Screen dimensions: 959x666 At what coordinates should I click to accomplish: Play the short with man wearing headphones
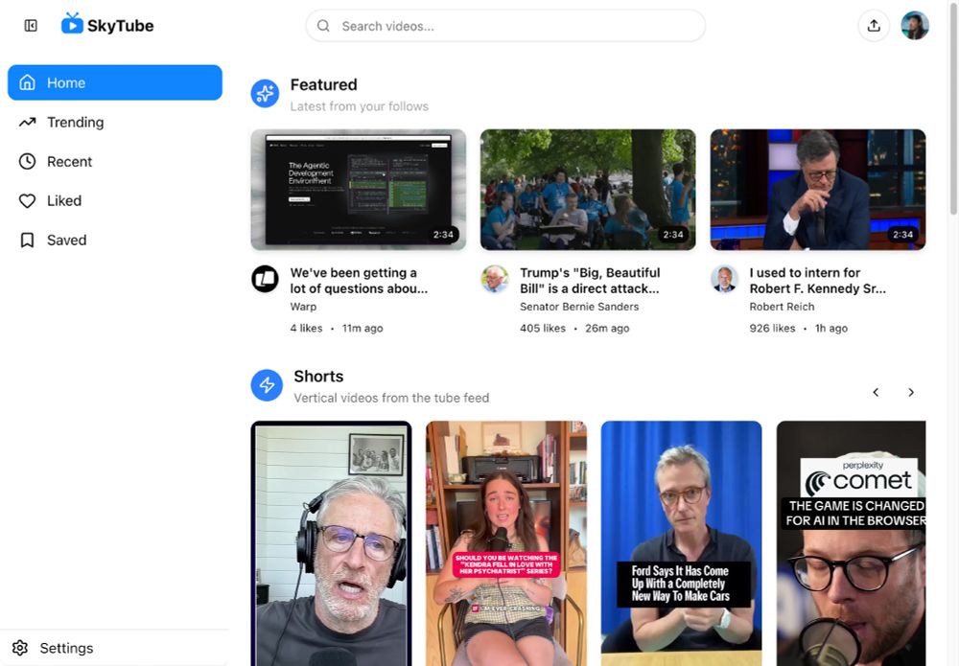pyautogui.click(x=331, y=543)
